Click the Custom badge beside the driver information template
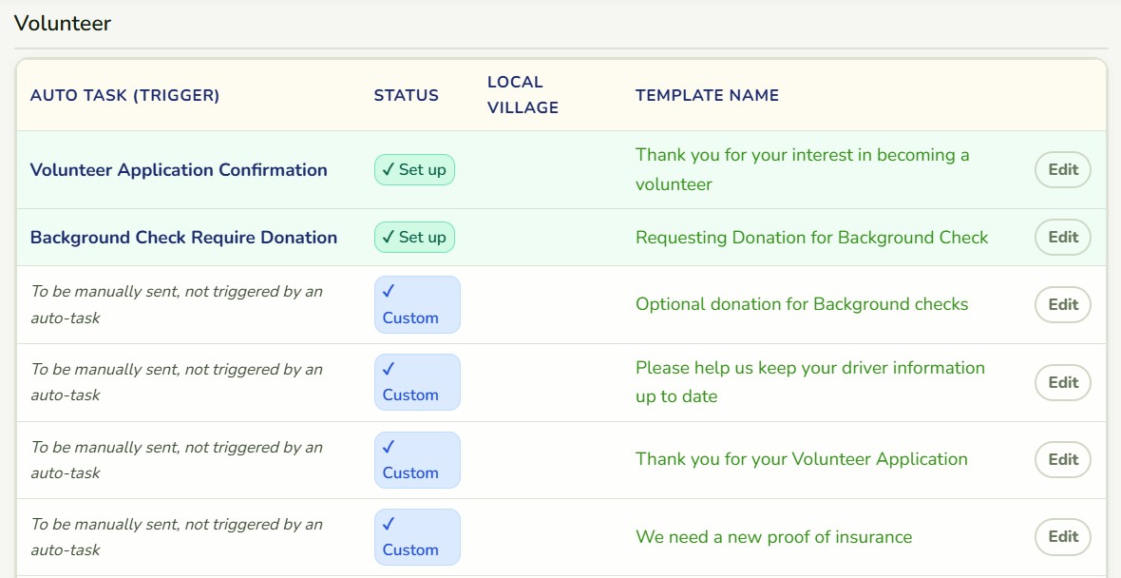1121x578 pixels. coord(417,382)
